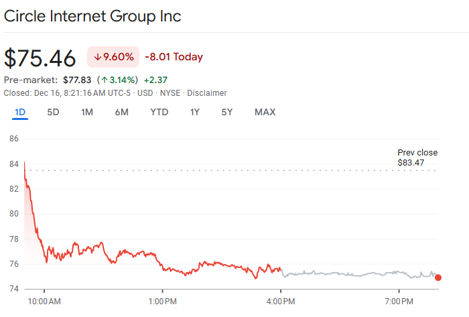The image size is (469, 317).
Task: Click the pre-market price $77.83
Action: [77, 80]
